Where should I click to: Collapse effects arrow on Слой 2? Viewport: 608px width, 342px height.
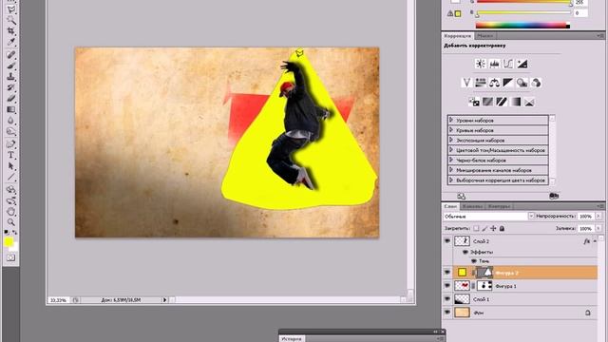point(595,241)
